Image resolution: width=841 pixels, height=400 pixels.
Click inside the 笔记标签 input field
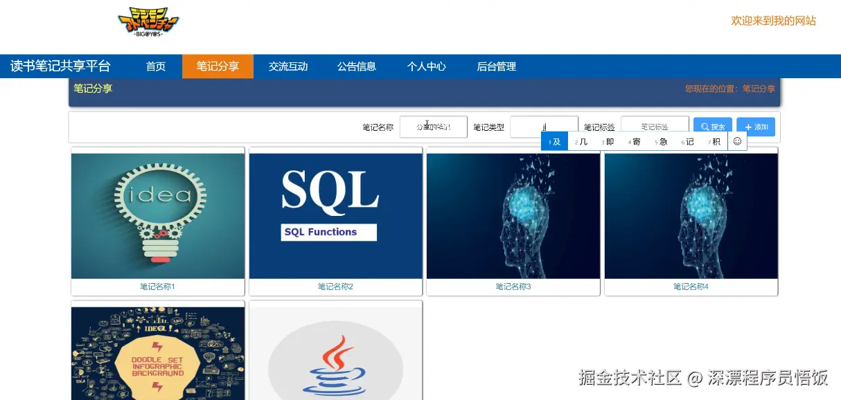tap(655, 127)
